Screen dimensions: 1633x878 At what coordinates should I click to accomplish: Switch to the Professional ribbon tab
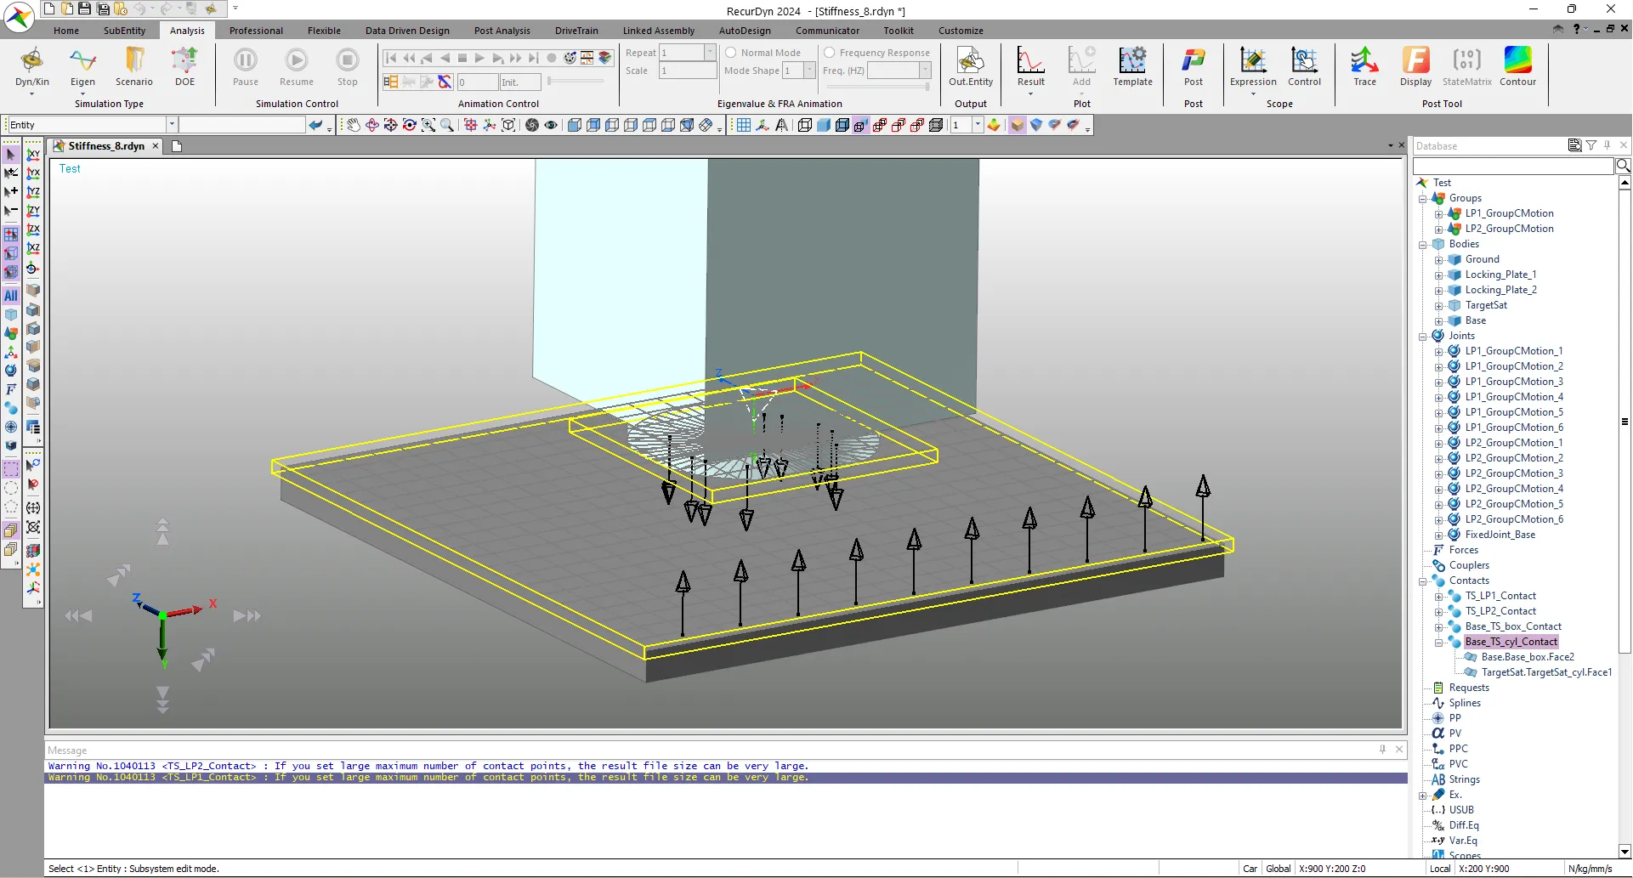point(256,31)
